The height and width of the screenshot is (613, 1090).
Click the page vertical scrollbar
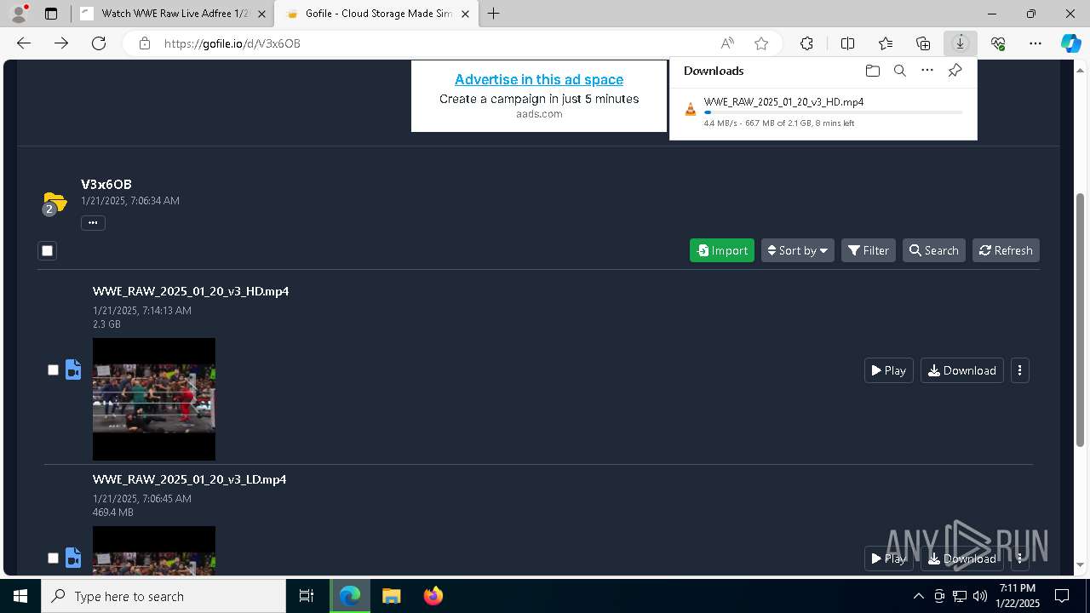[x=1081, y=319]
